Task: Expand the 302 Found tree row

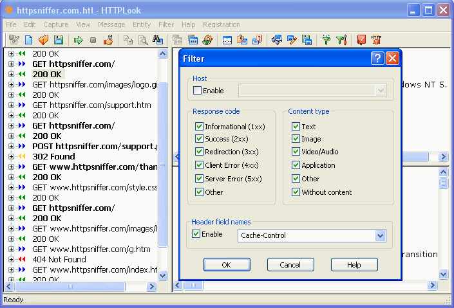Action: tap(11, 156)
